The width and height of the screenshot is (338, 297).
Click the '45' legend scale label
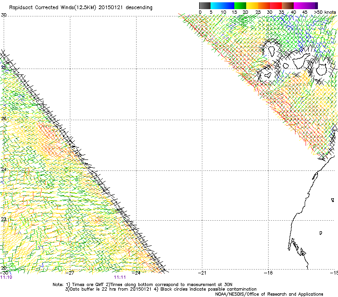pos(305,12)
